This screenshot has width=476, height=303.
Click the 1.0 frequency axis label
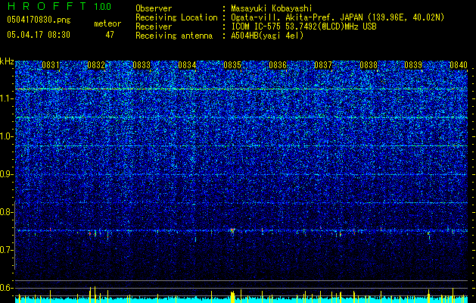[7, 136]
